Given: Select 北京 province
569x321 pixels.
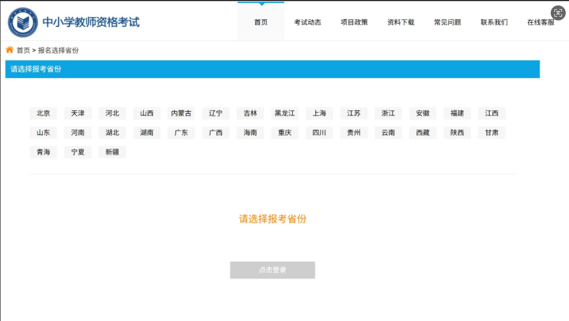Looking at the screenshot, I should point(43,113).
